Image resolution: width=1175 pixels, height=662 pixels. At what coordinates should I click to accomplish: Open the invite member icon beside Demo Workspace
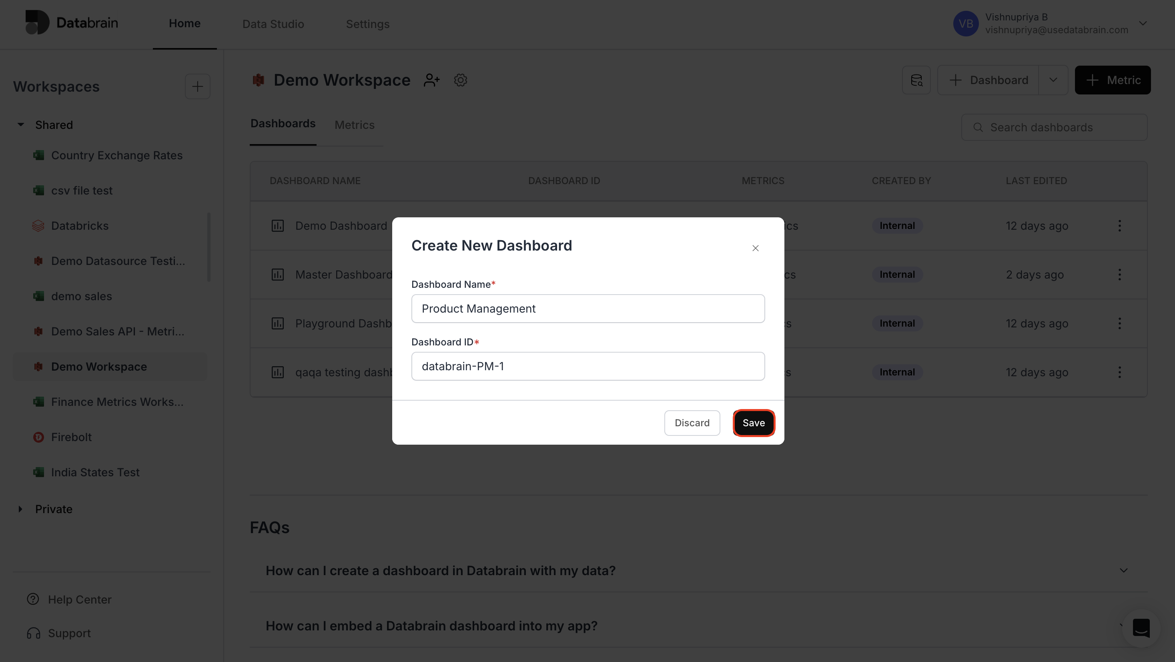(431, 80)
